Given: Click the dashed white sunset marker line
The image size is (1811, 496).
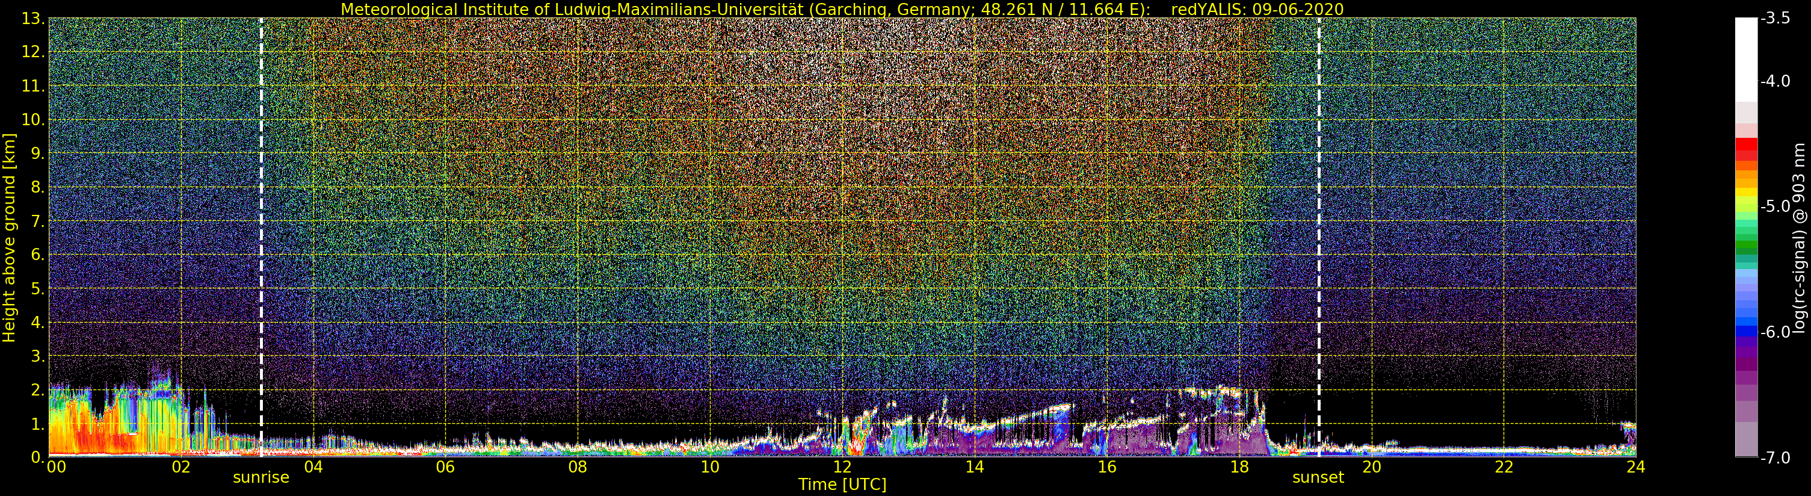Looking at the screenshot, I should tap(1318, 238).
